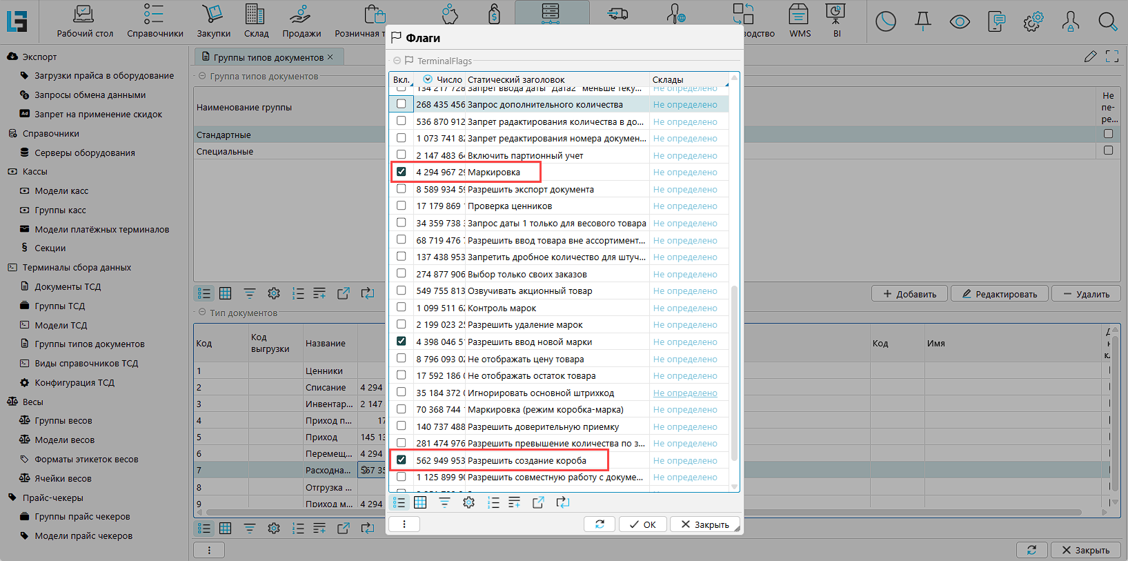Click the Добавить button
The height and width of the screenshot is (561, 1128).
pyautogui.click(x=909, y=294)
